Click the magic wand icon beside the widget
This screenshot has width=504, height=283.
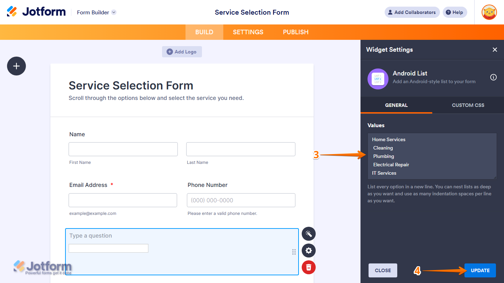(308, 234)
